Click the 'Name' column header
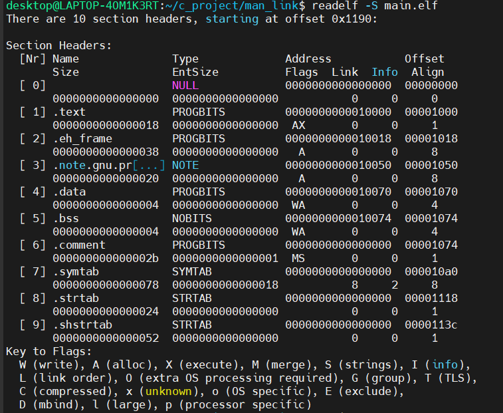 click(x=66, y=59)
